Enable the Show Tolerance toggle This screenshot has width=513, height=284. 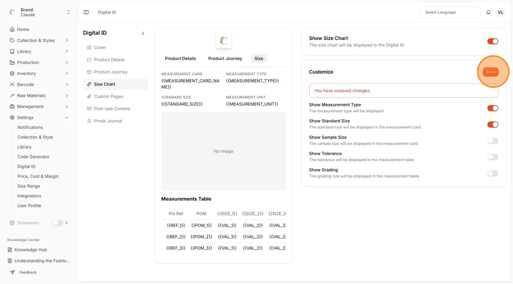click(493, 157)
